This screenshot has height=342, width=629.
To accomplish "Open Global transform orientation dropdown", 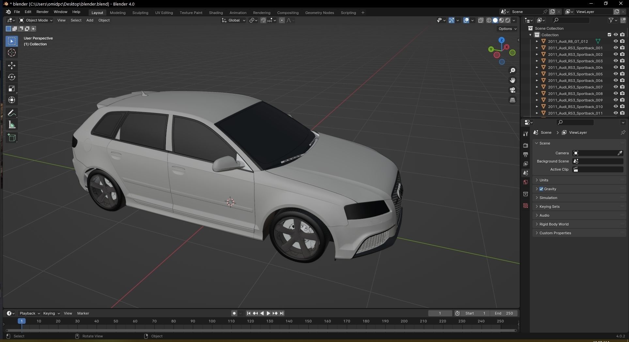I will (x=234, y=20).
